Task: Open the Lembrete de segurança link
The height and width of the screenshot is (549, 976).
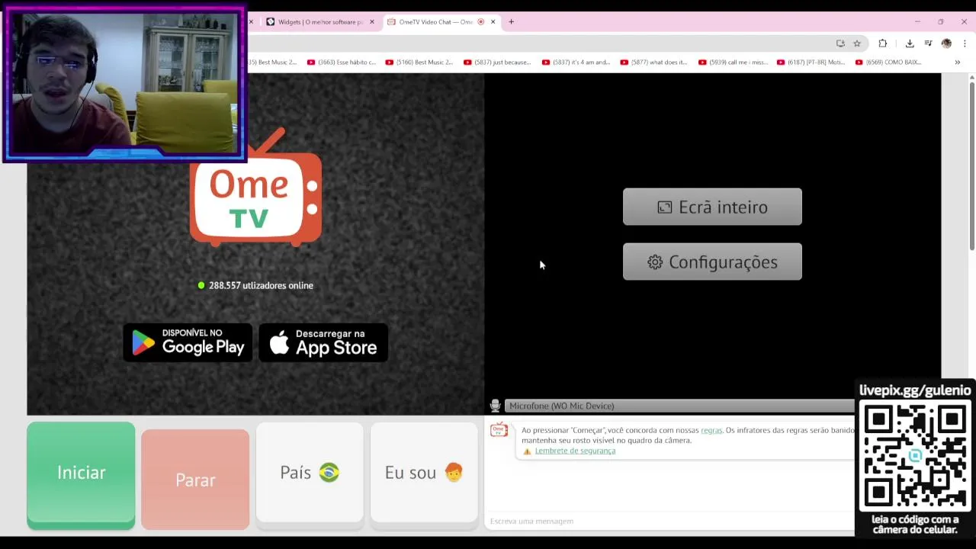Action: pyautogui.click(x=575, y=451)
